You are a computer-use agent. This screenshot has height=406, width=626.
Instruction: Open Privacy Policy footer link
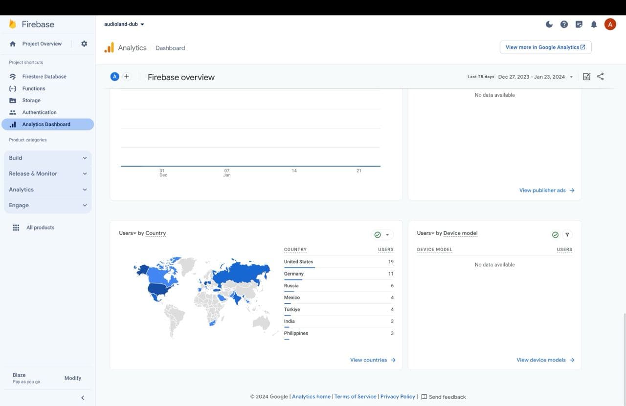tap(398, 397)
